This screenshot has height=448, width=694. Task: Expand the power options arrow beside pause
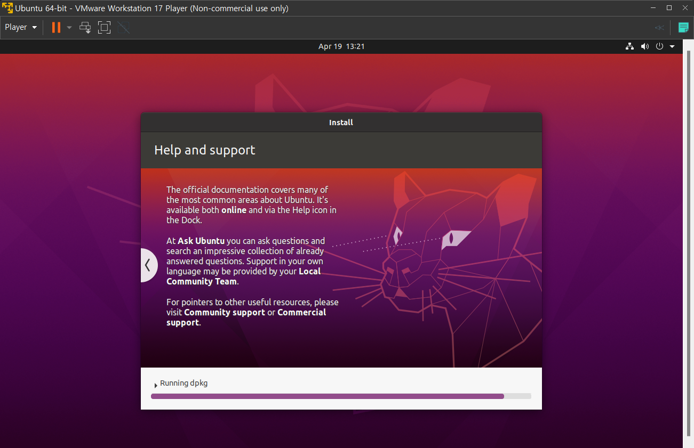[69, 27]
